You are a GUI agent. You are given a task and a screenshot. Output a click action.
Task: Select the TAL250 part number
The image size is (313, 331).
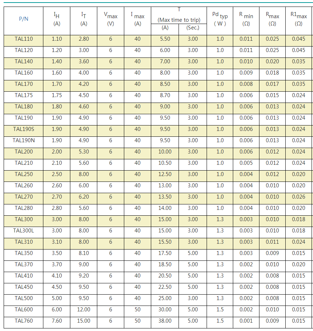click(24, 174)
